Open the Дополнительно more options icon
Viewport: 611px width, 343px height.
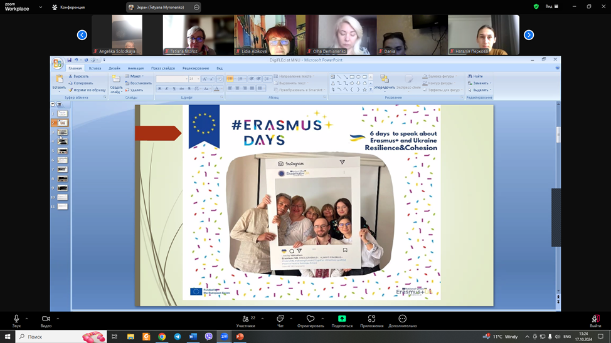403,319
